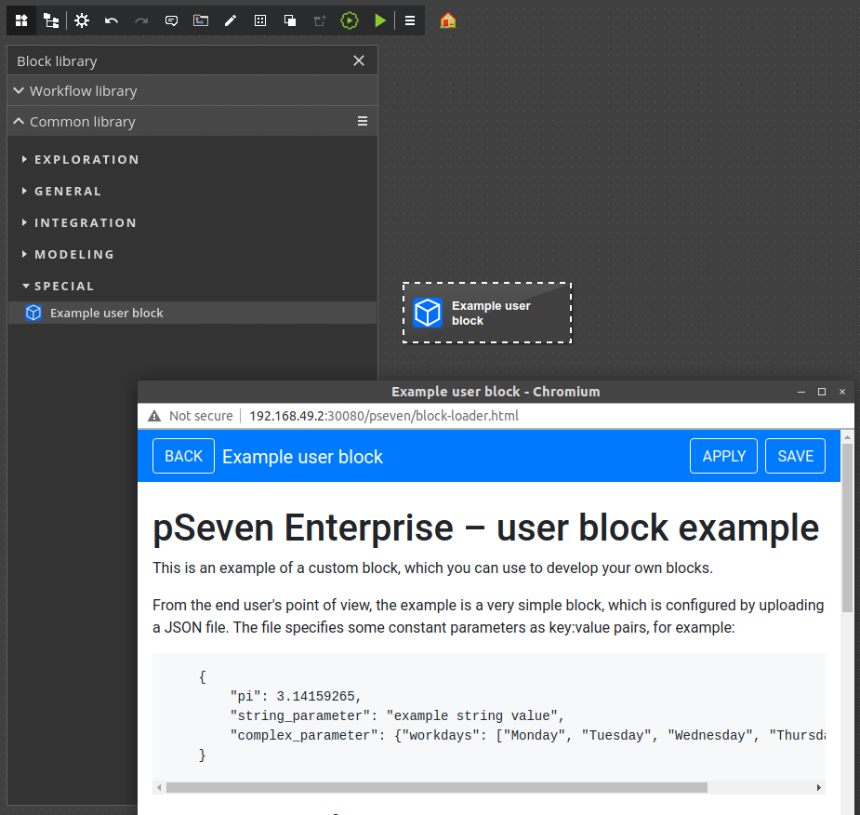
Task: Open workflow settings gear icon
Action: (82, 20)
